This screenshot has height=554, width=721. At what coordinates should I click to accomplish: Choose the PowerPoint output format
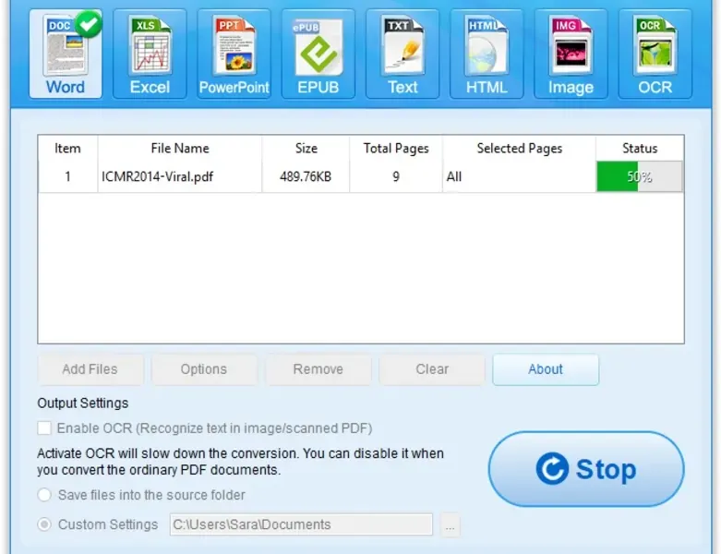point(234,54)
